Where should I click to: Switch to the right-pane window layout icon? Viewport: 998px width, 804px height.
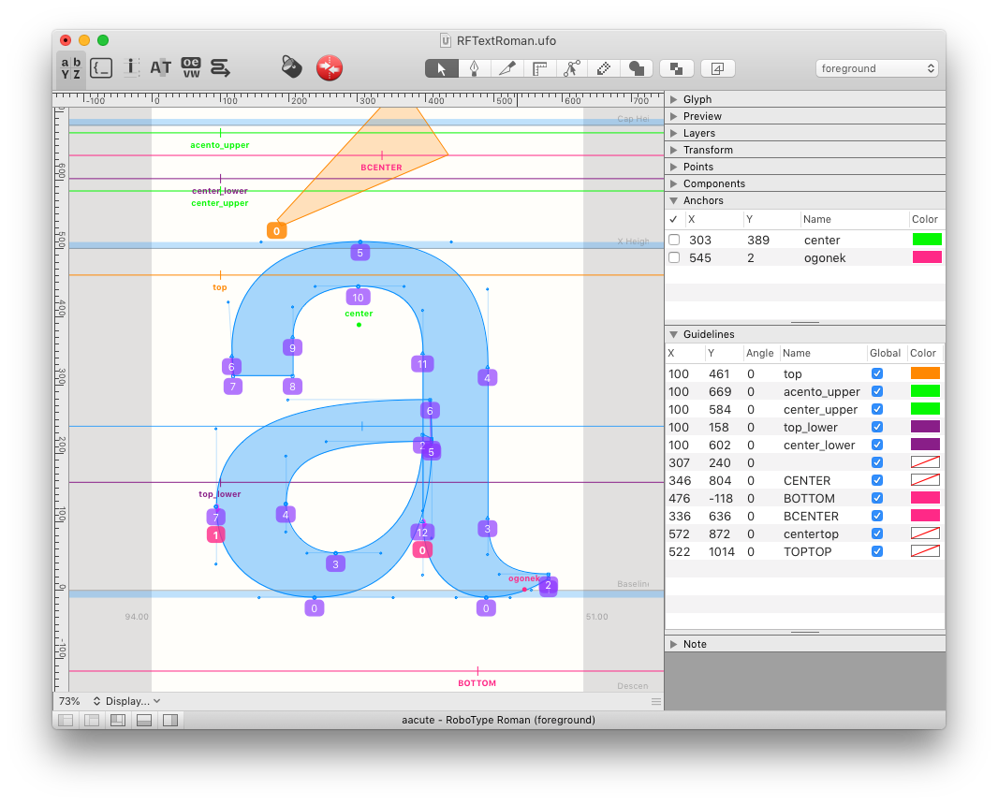tap(170, 720)
